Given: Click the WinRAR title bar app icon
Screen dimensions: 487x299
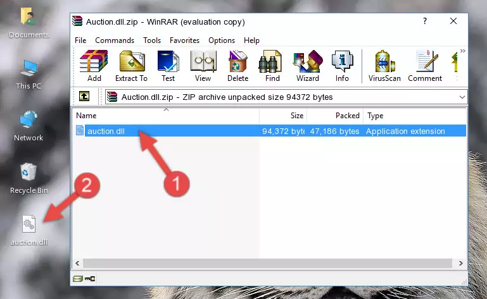Looking at the screenshot, I should (77, 21).
